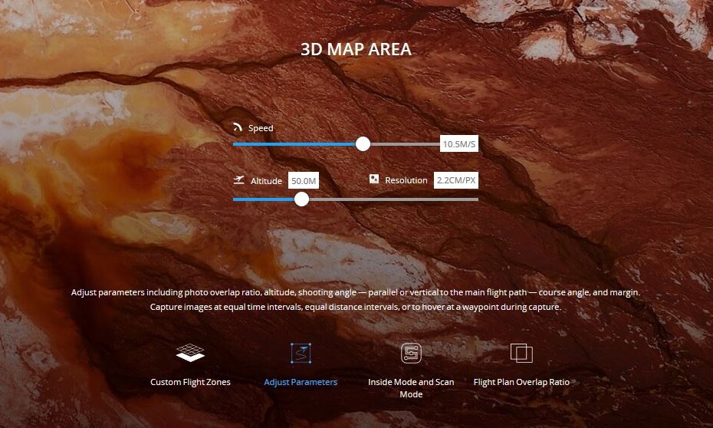Click the Altitude label text
This screenshot has height=428, width=713.
[266, 181]
